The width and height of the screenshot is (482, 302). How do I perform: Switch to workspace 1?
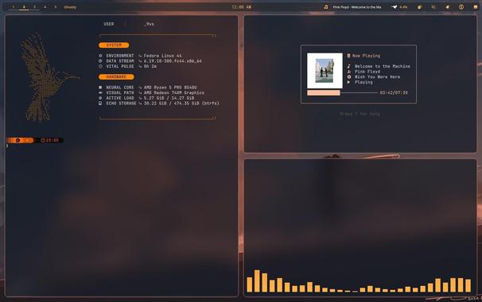point(14,6)
